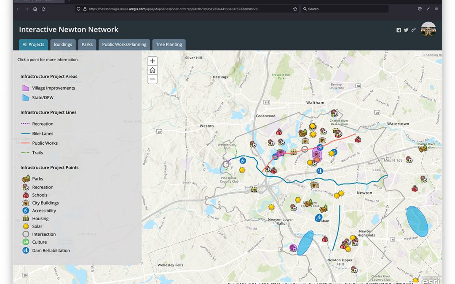455x284 pixels.
Task: Click the Accessibility legend symbol
Action: click(x=25, y=210)
